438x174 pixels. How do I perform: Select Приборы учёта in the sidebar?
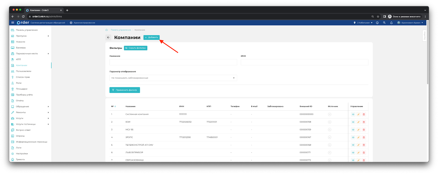[x=24, y=95]
